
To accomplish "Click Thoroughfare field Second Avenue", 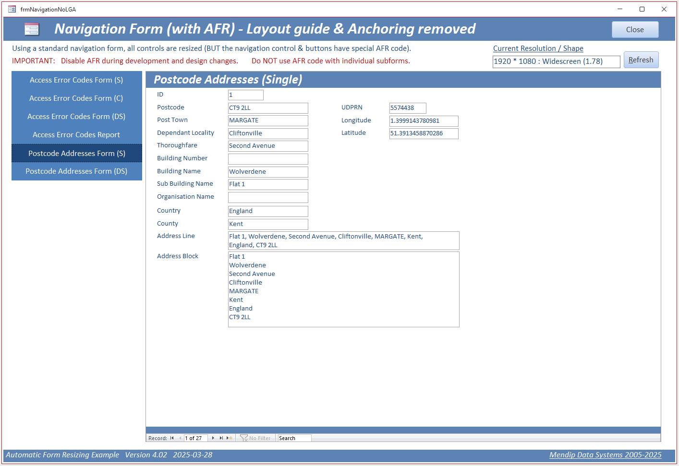I will (268, 146).
